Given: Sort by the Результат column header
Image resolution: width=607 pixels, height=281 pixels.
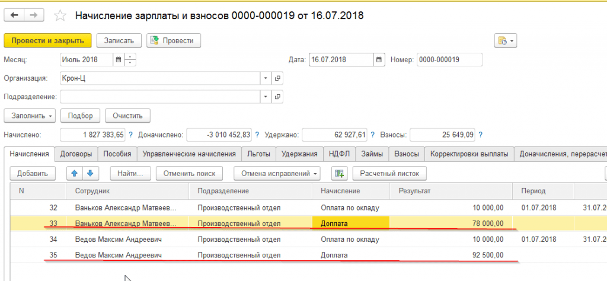Looking at the screenshot, I should (x=451, y=191).
